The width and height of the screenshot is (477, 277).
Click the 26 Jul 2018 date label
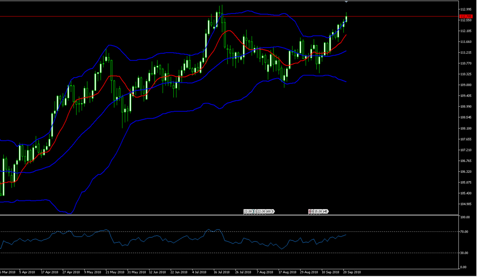click(243, 272)
